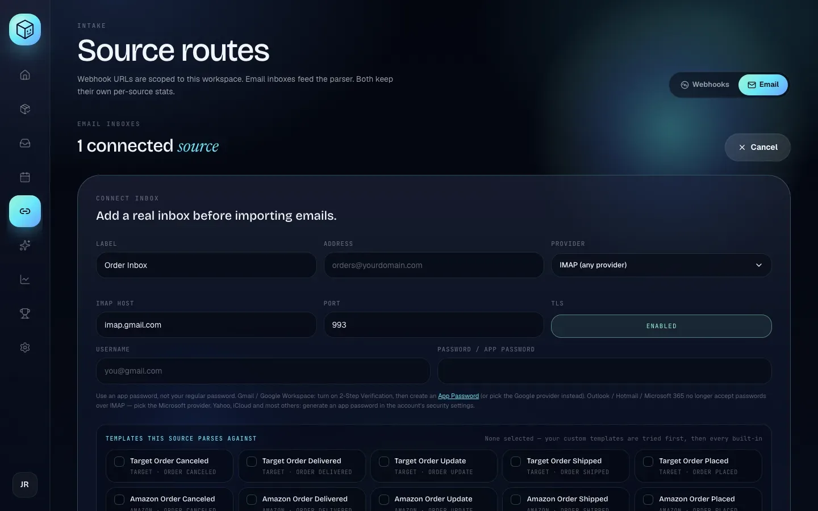Check the Amazon Order Placed template
818x511 pixels.
pos(648,500)
